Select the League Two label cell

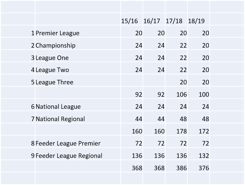point(78,68)
